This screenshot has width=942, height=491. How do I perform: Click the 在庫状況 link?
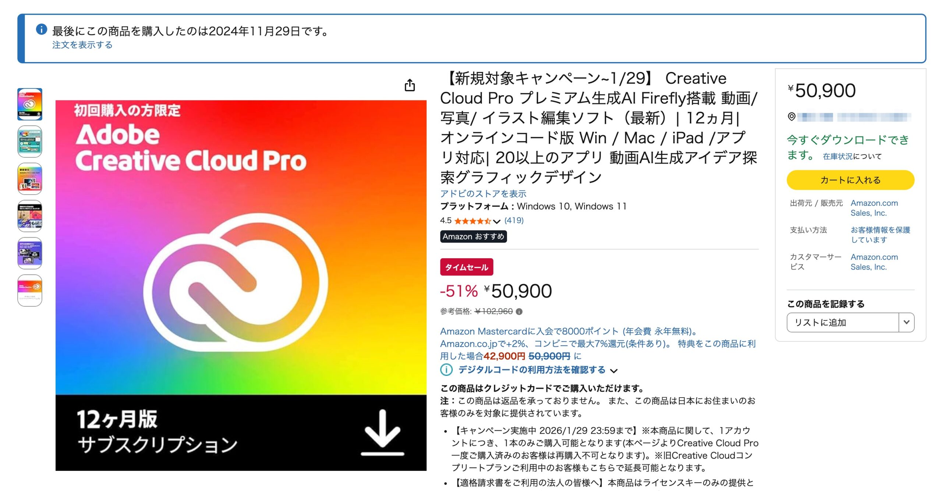tap(837, 156)
